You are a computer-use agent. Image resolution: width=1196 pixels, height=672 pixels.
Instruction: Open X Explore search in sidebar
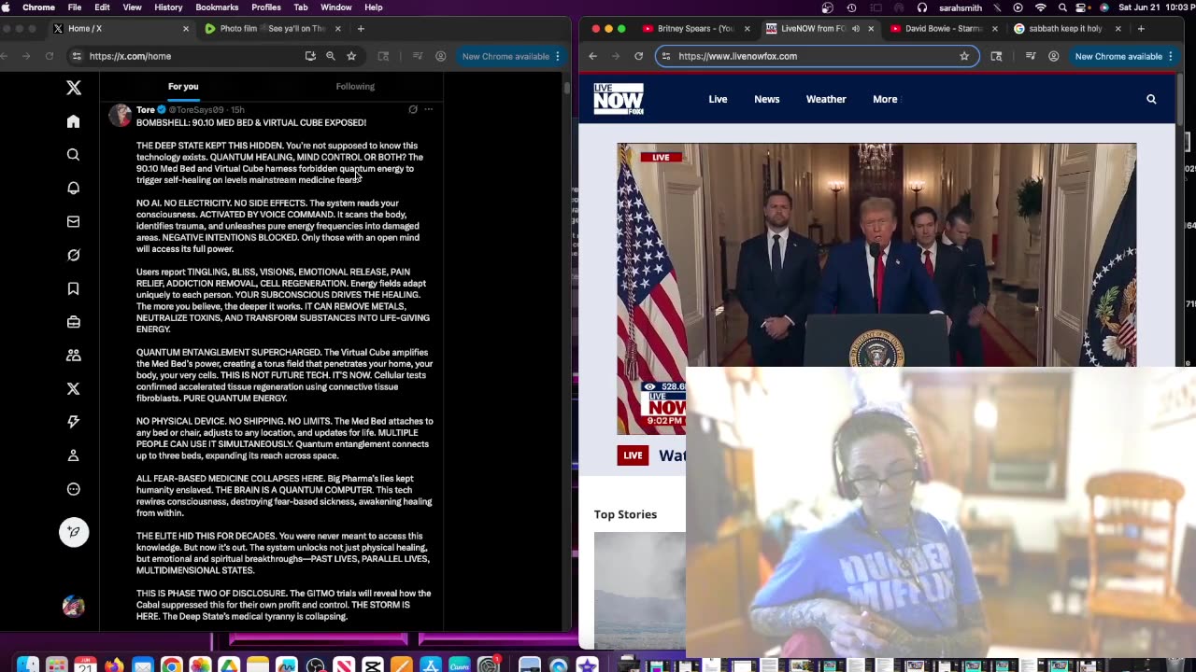point(74,155)
